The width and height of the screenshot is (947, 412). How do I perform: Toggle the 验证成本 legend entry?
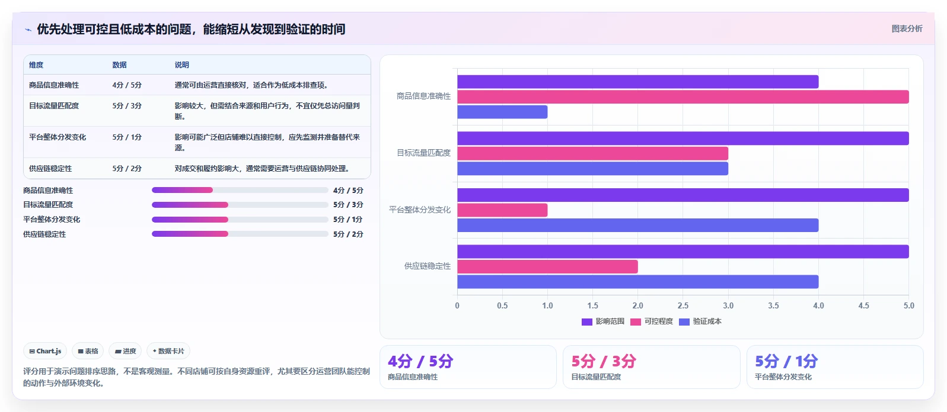700,321
